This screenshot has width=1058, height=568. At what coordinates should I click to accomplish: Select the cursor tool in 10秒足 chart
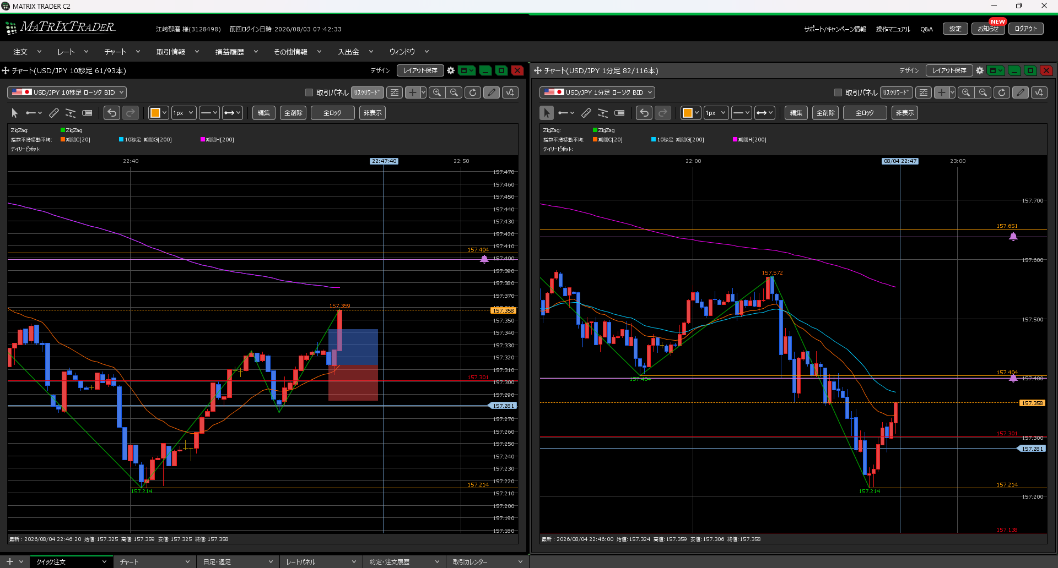point(15,113)
